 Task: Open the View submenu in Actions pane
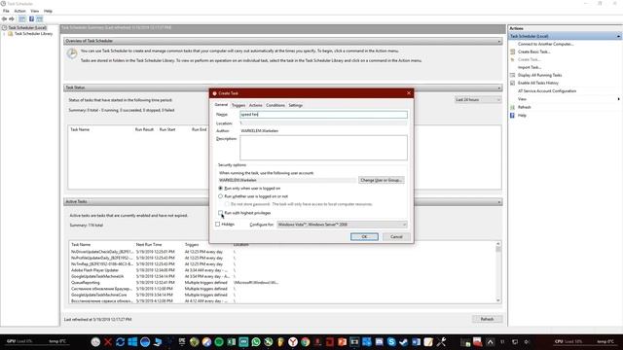click(x=522, y=99)
